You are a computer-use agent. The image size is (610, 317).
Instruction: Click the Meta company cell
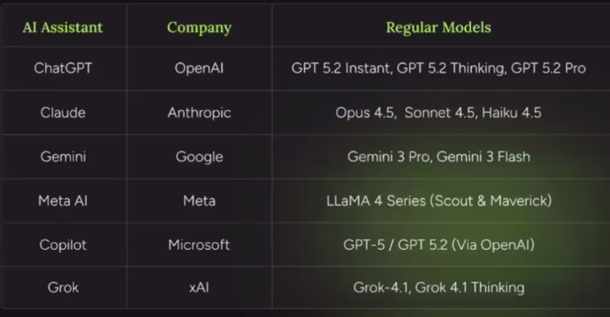click(199, 200)
